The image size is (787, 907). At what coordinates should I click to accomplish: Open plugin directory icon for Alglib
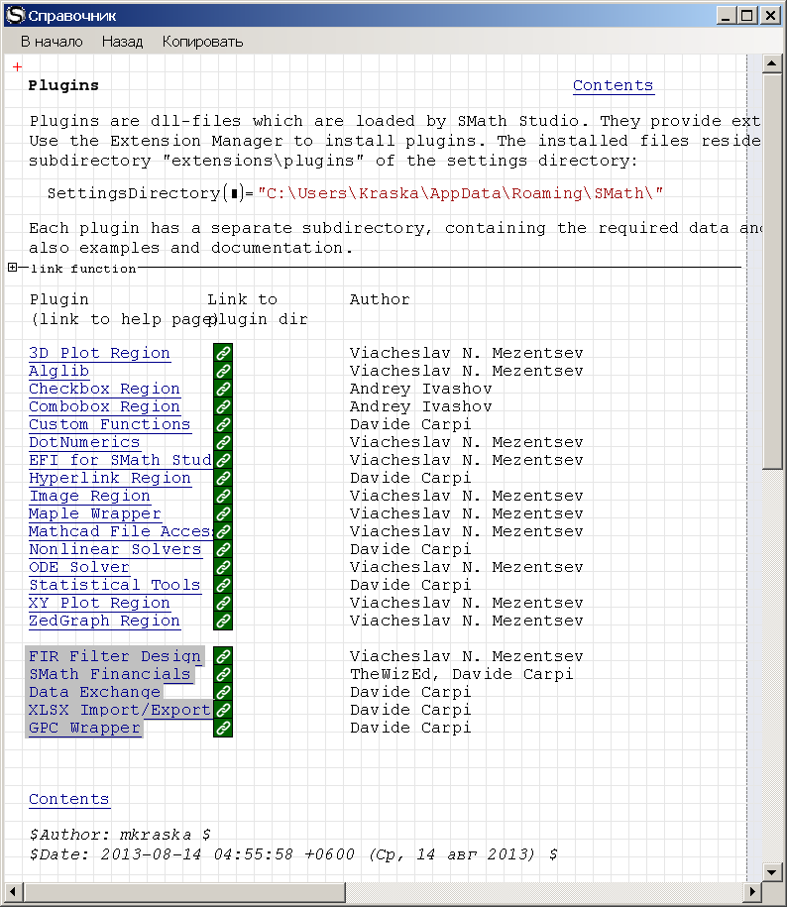(x=223, y=371)
